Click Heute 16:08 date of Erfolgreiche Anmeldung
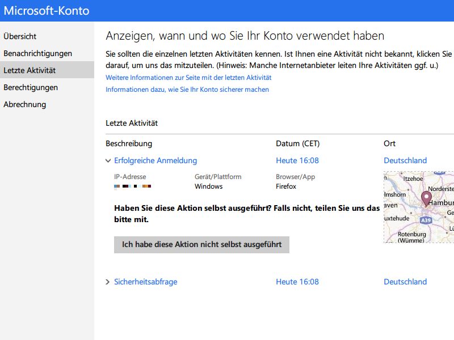 pyautogui.click(x=297, y=160)
